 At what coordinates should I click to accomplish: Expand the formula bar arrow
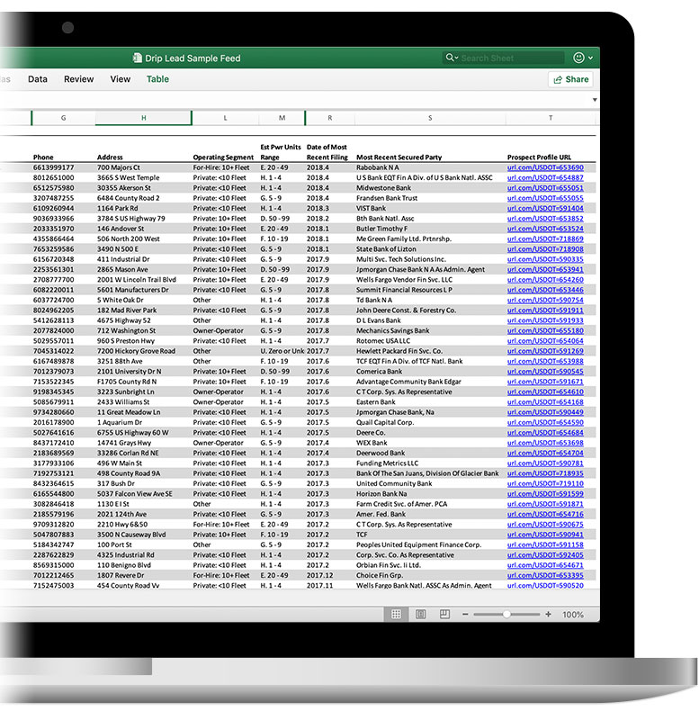click(x=594, y=100)
